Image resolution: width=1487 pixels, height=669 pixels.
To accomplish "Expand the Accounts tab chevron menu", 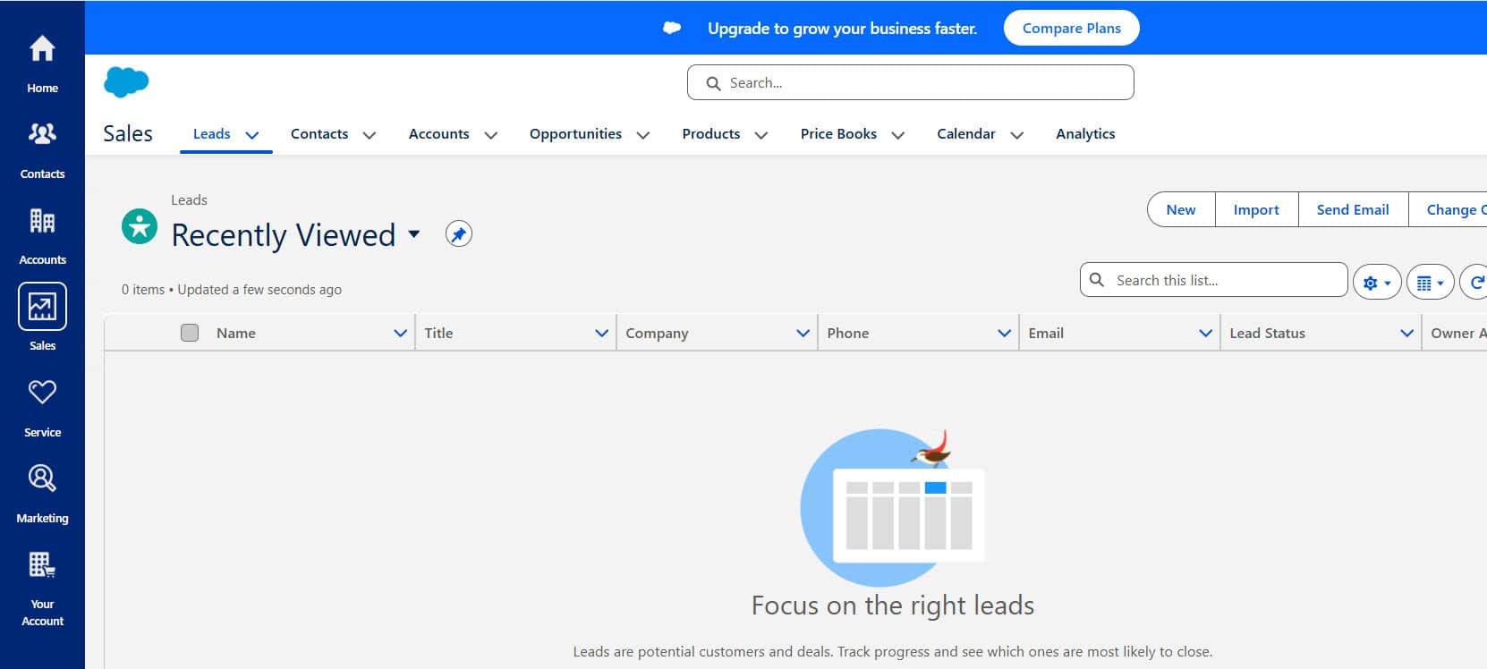I will 491,135.
